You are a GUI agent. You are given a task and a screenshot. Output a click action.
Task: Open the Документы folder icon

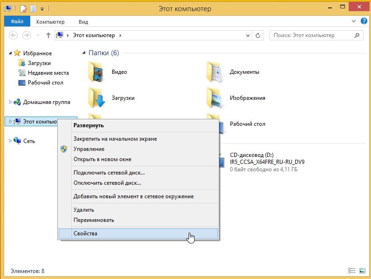(214, 72)
